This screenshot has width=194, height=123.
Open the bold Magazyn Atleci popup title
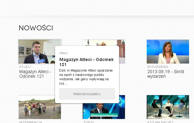click(x=86, y=62)
